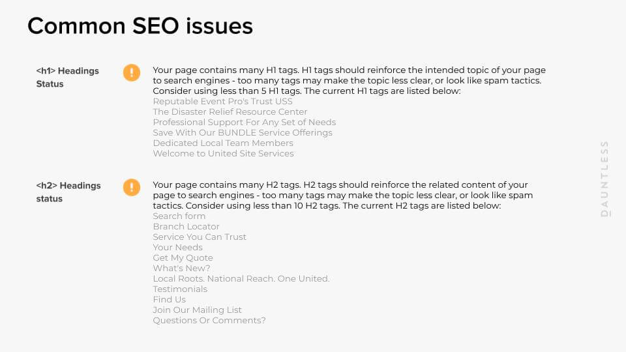Click 'Dedicated Local Team Members' entry
Viewport: 626px width, 352px height.
[x=223, y=143]
